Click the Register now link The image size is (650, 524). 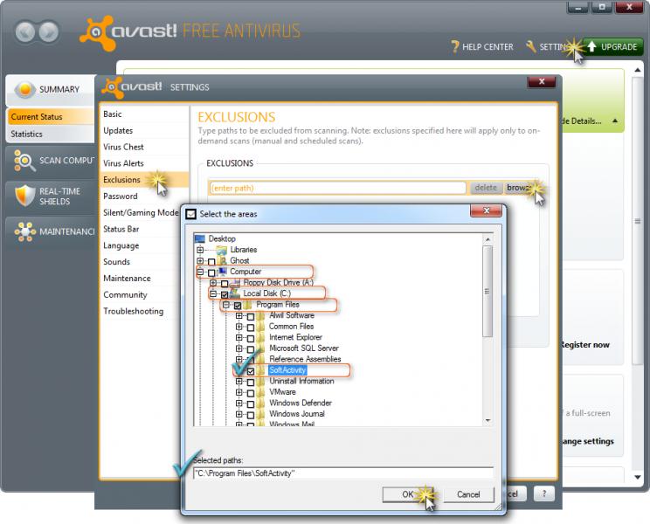[x=584, y=345]
